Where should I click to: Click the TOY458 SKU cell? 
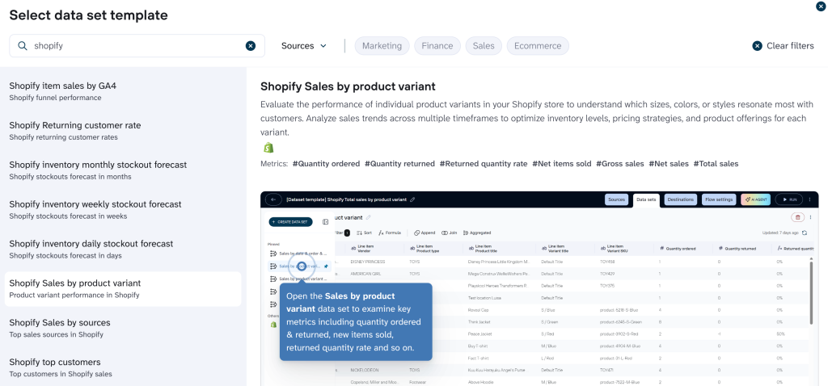point(608,262)
